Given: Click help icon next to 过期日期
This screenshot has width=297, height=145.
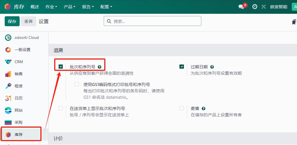Looking at the screenshot, I should coord(212,67).
